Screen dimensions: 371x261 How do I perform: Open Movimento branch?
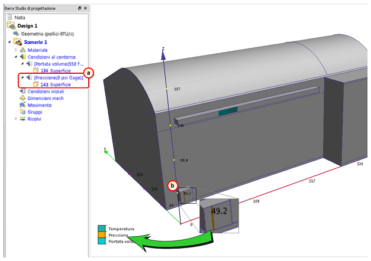(40, 105)
